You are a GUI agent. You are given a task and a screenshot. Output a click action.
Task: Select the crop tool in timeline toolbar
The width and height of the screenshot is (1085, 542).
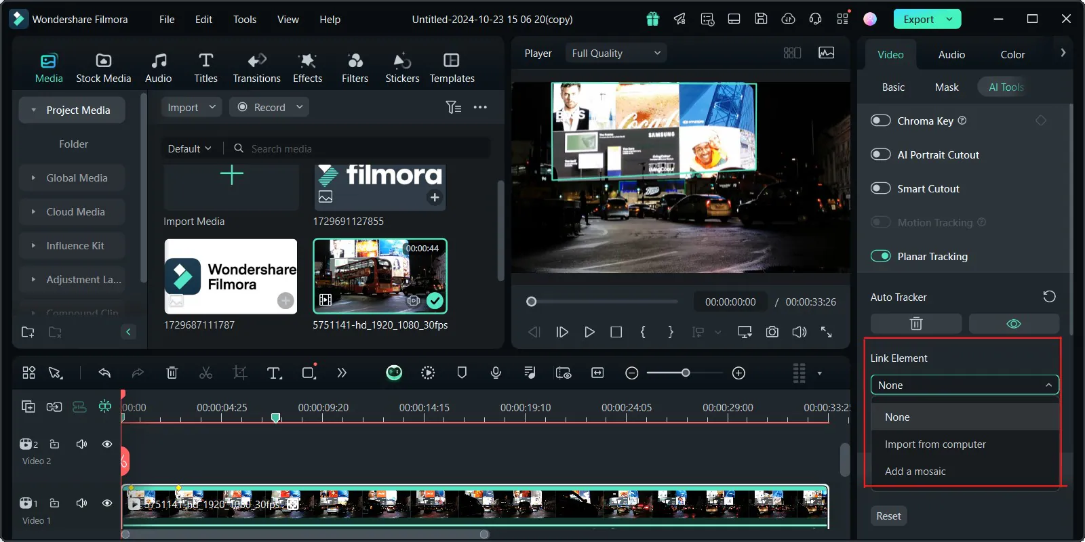239,373
